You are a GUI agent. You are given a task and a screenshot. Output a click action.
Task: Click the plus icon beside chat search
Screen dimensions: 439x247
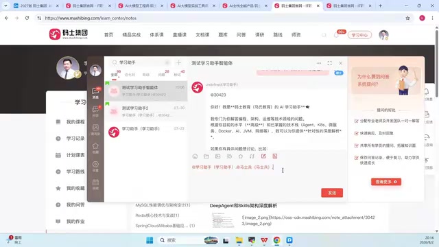178,62
